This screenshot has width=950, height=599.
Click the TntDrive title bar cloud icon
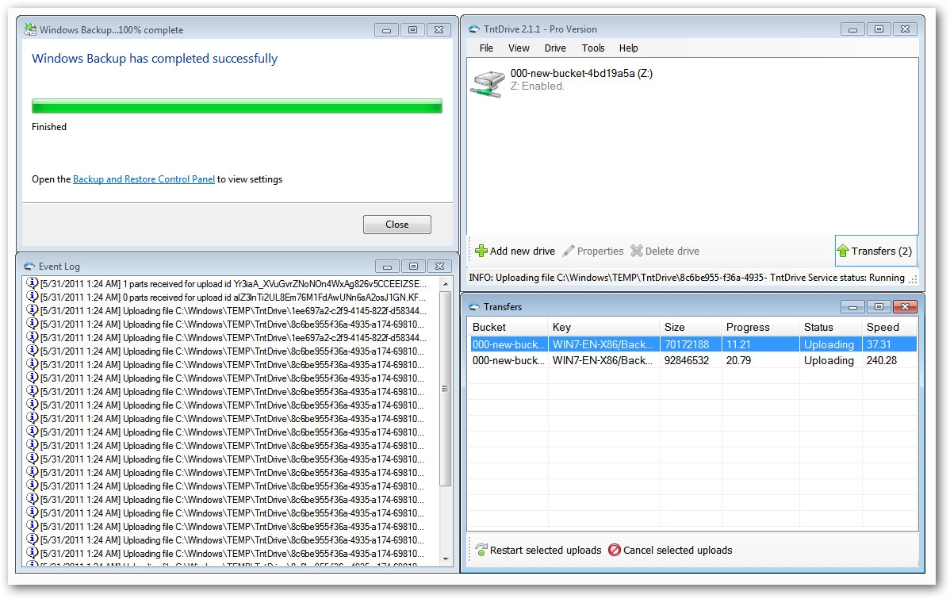tap(473, 29)
